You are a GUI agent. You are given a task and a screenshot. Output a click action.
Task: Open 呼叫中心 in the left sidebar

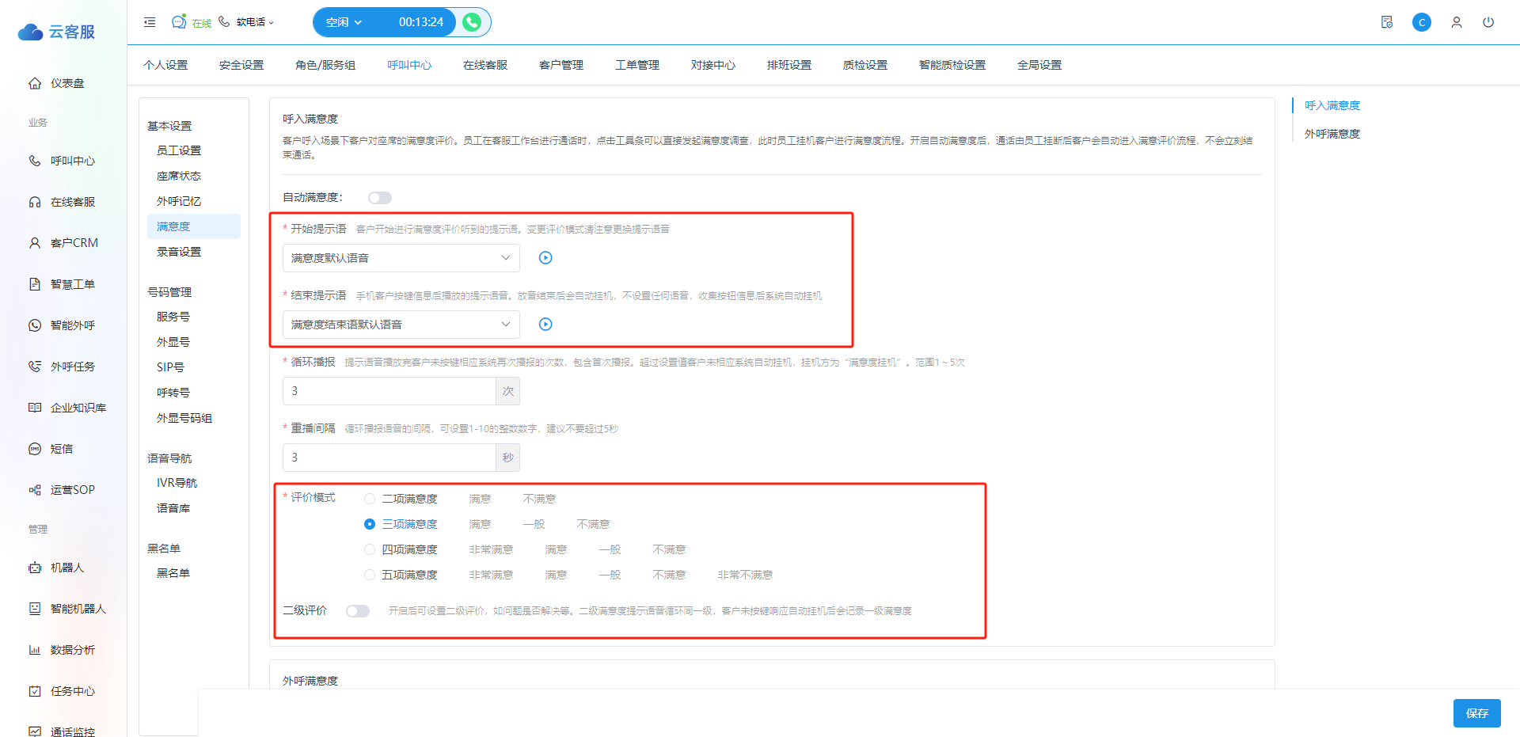coord(63,161)
